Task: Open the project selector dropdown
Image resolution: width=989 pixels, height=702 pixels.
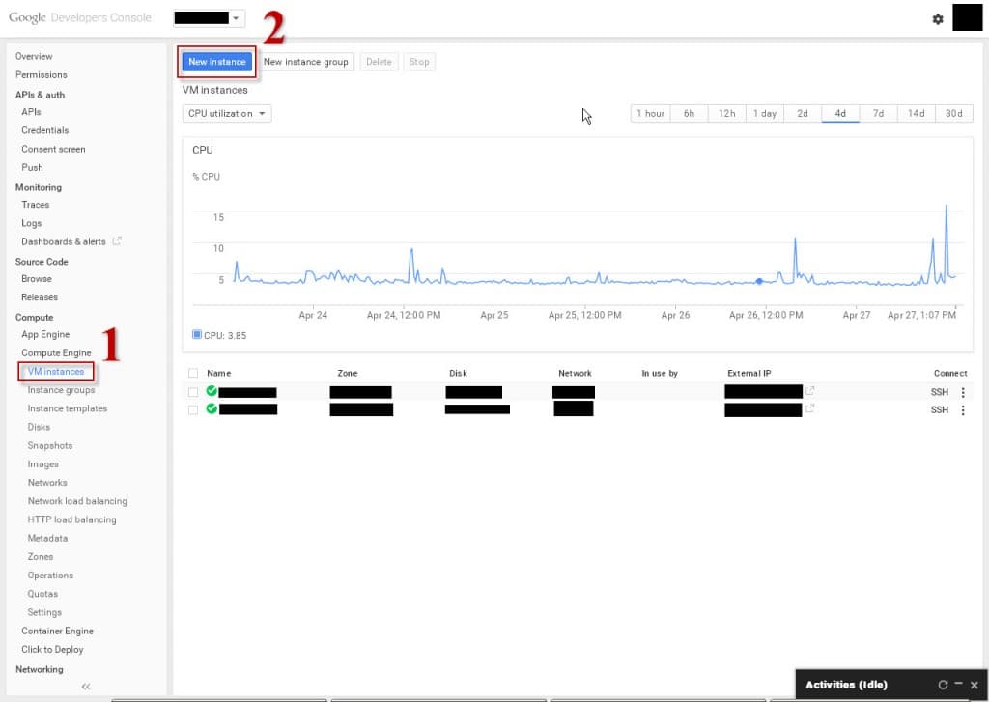Action: (x=209, y=18)
